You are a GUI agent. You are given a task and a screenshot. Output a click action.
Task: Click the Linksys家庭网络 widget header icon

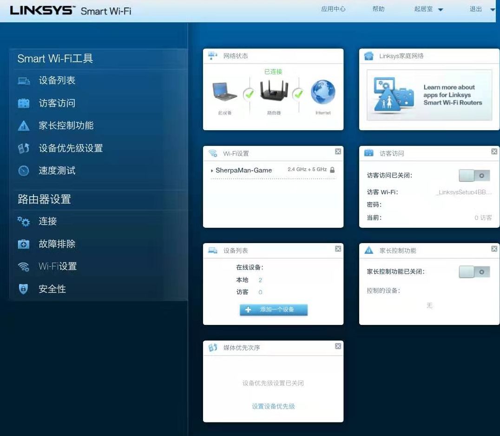pyautogui.click(x=369, y=56)
